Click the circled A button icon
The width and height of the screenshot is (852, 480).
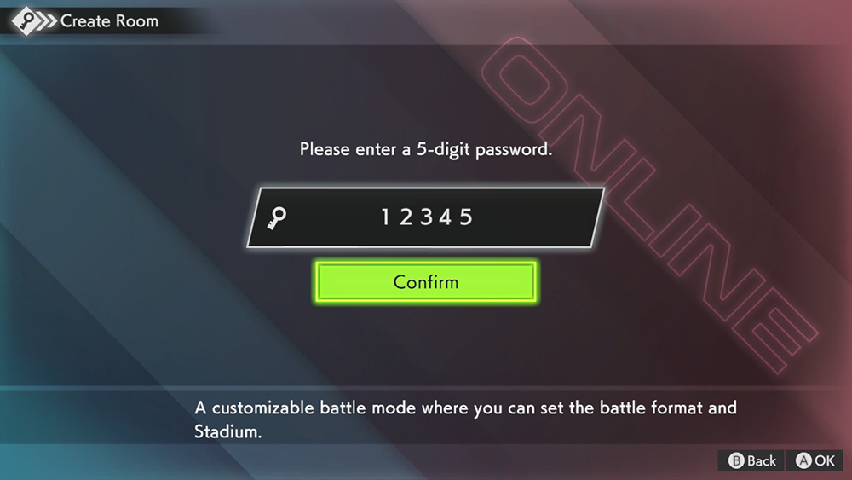coord(803,461)
